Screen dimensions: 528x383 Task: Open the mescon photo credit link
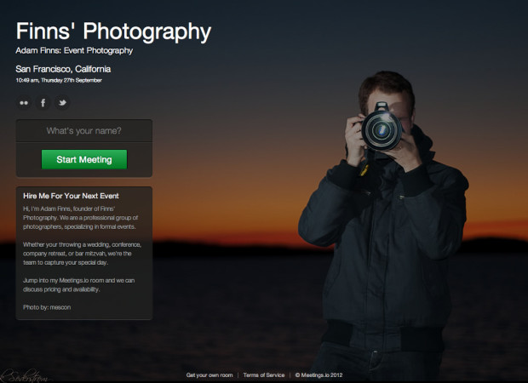60,306
